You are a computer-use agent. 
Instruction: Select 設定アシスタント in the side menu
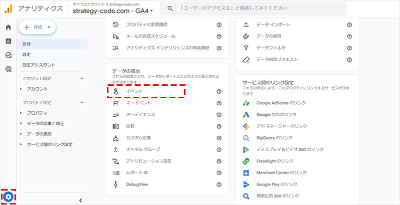(39, 65)
